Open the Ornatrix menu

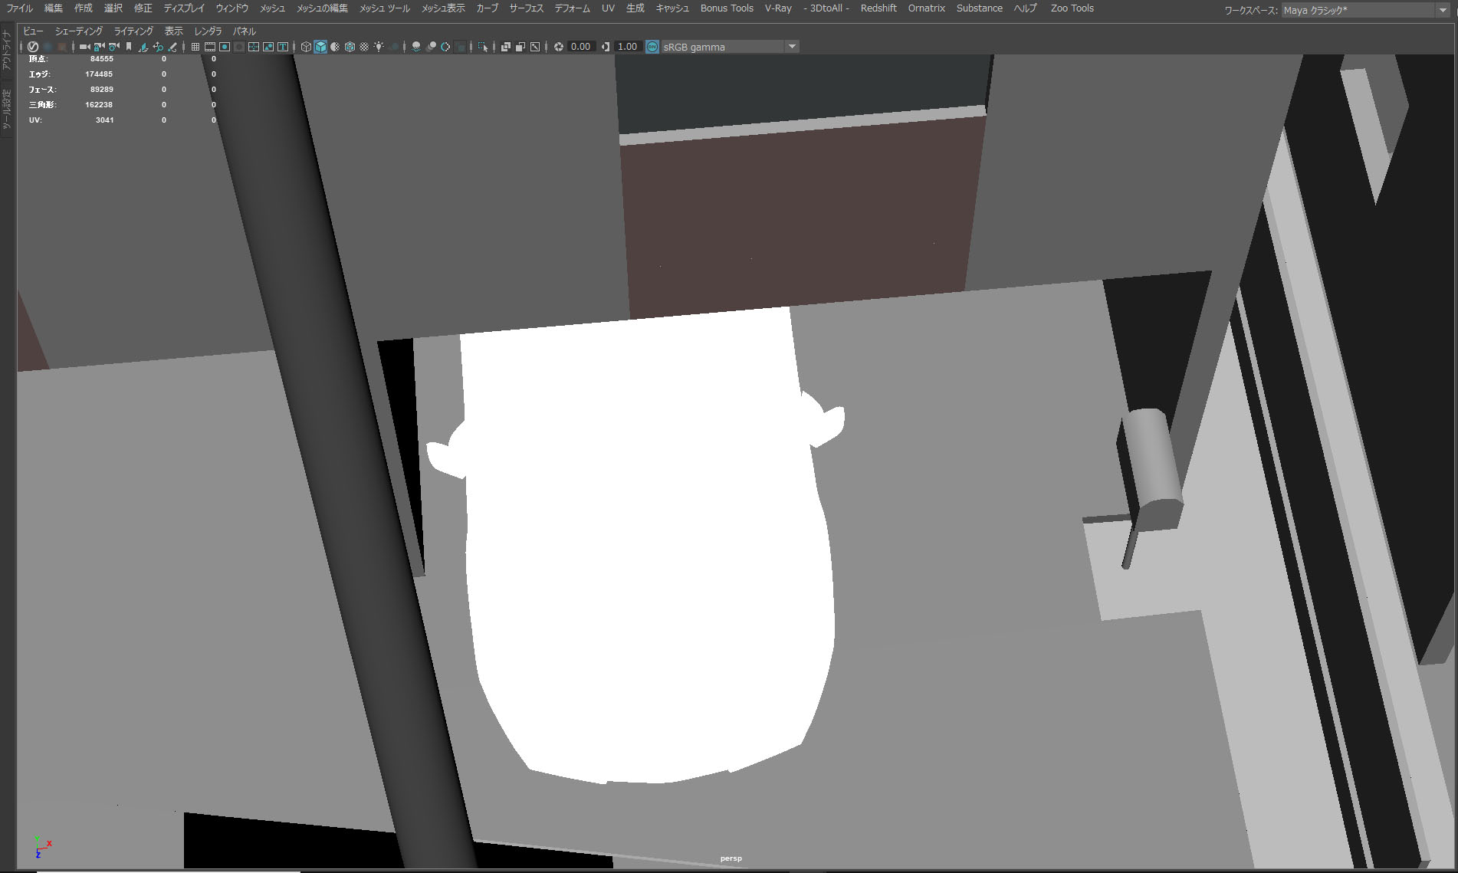tap(926, 8)
